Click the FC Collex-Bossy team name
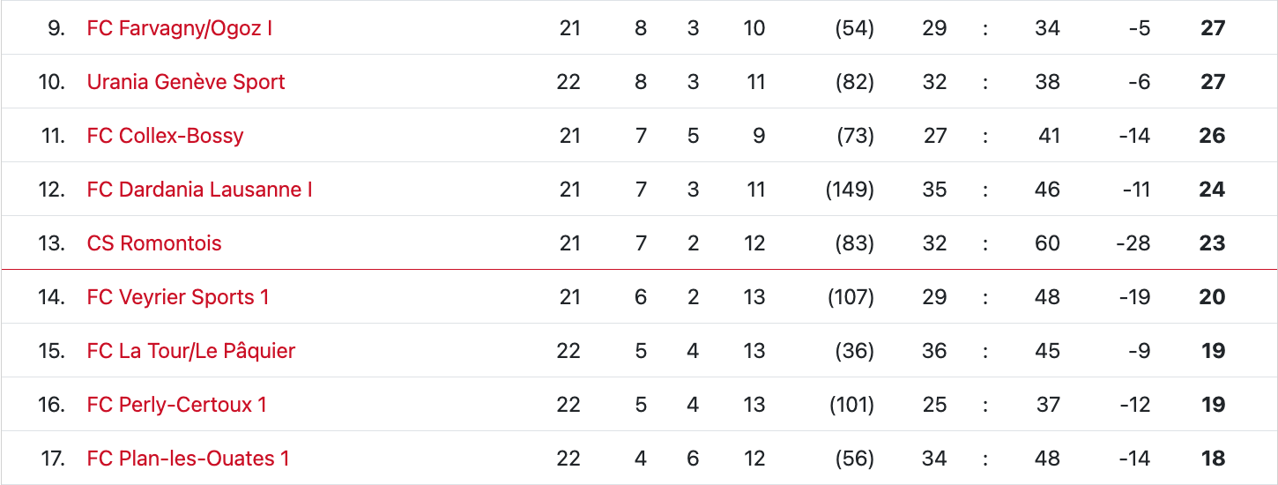Image resolution: width=1278 pixels, height=485 pixels. [x=165, y=136]
